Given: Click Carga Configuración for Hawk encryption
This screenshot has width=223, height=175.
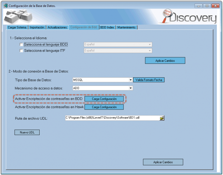Looking at the screenshot, I should tap(104, 107).
